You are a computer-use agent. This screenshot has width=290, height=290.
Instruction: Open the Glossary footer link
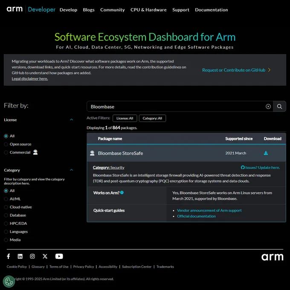[38, 267]
